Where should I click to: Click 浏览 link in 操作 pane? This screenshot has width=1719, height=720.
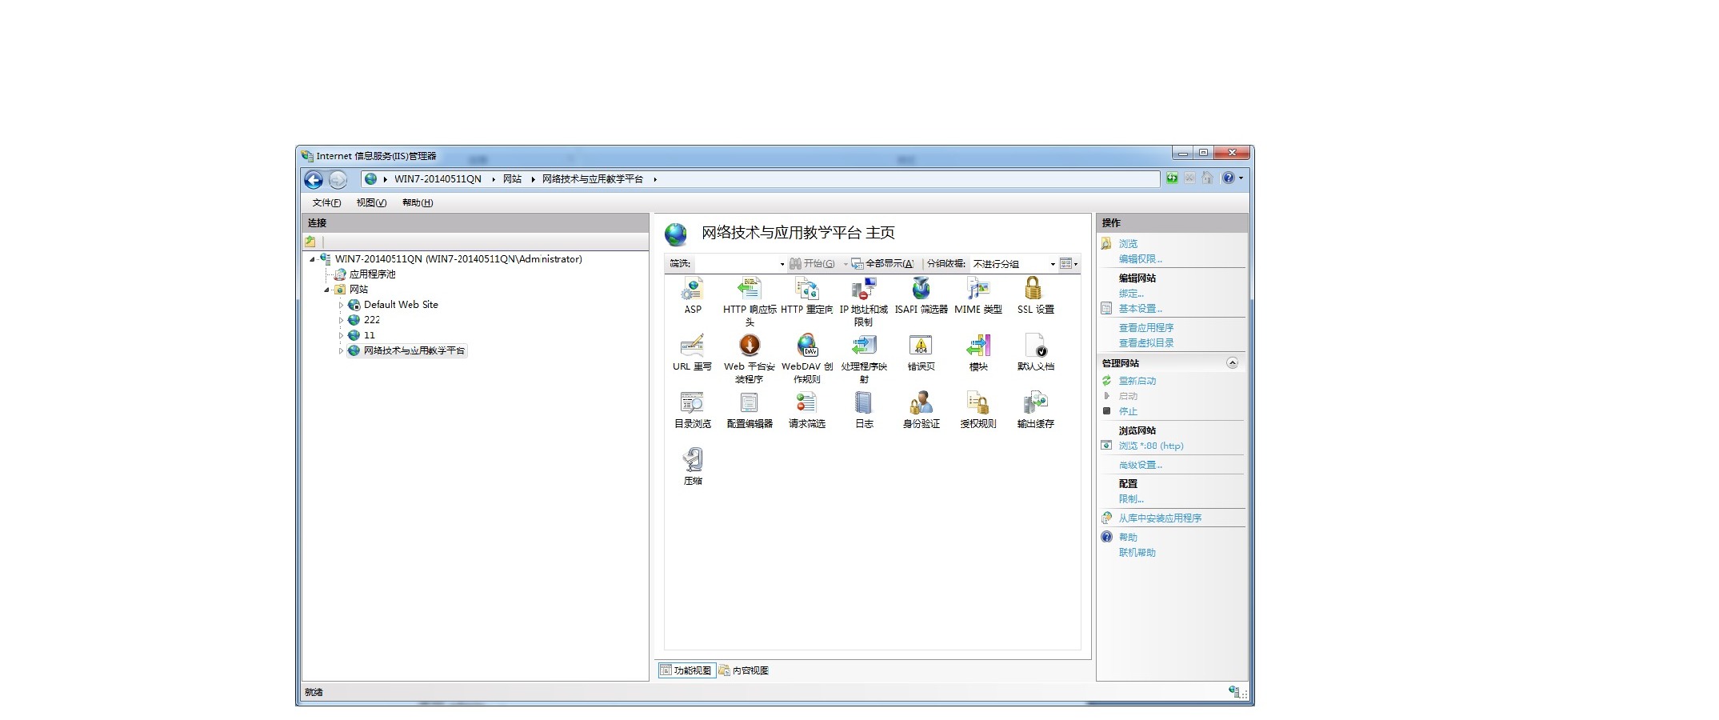[x=1128, y=243]
